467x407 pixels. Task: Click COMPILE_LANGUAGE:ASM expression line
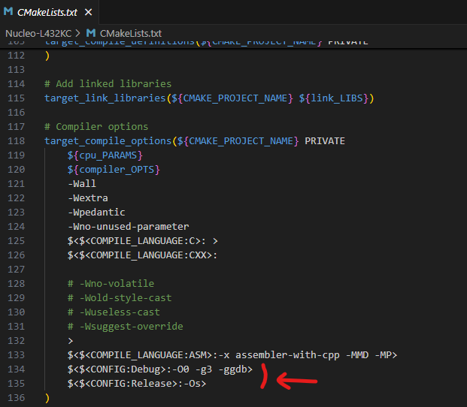click(x=232, y=355)
